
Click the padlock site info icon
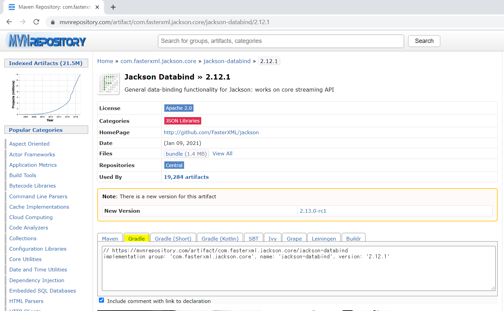52,22
